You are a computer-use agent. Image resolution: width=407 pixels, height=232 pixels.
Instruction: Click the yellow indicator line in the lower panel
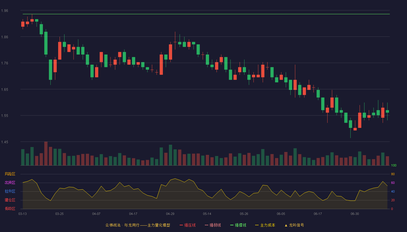pos(205,190)
